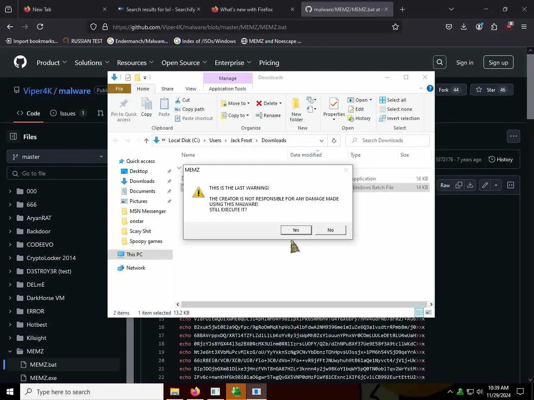Click Rename in the Organize group
Viewport: 534px width, 400px height.
click(268, 115)
